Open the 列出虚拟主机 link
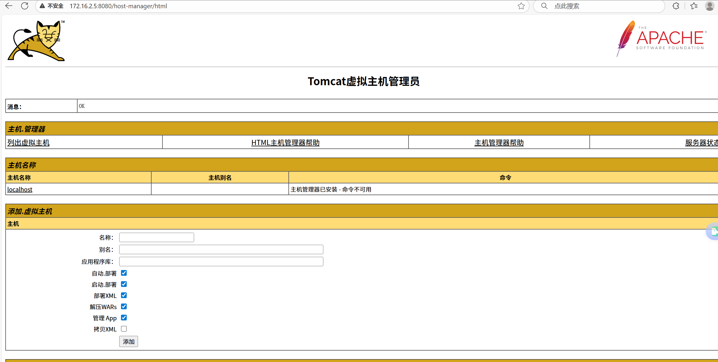Image resolution: width=718 pixels, height=362 pixels. click(x=28, y=143)
